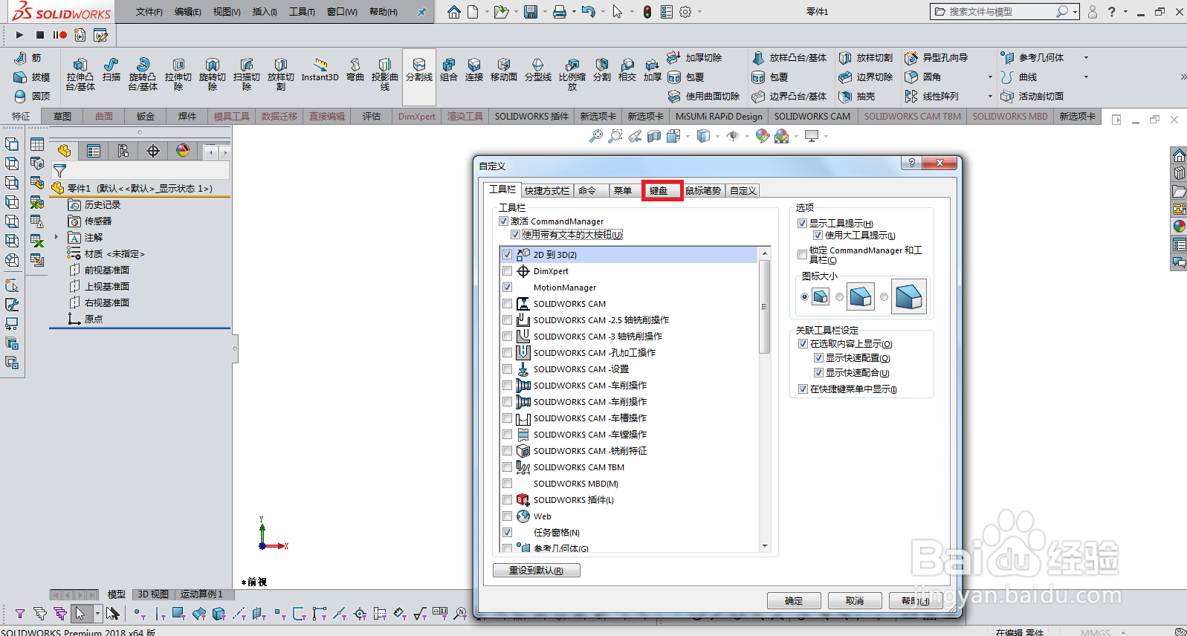
Task: Toggle 锁定 CommandManager checkbox
Action: pos(802,255)
